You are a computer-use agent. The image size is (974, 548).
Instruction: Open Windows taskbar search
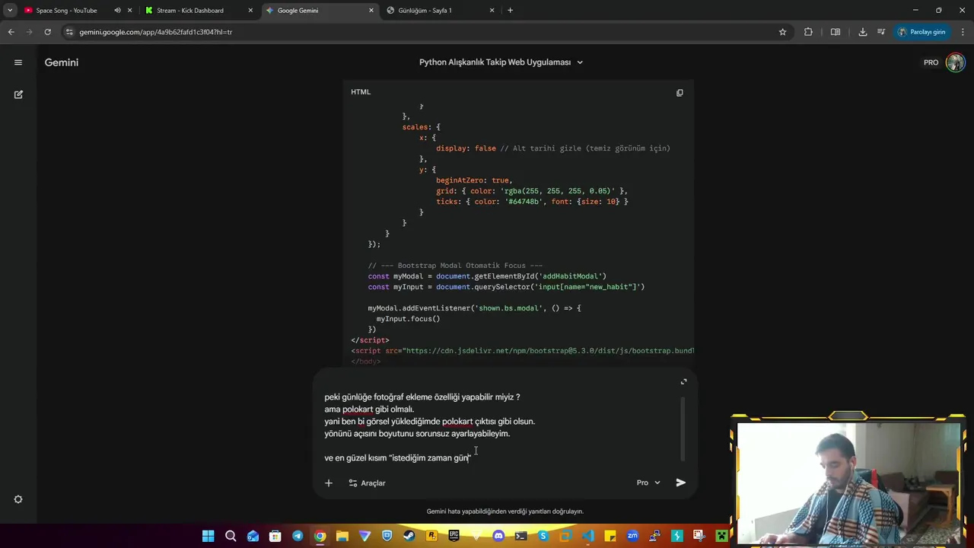[231, 537]
